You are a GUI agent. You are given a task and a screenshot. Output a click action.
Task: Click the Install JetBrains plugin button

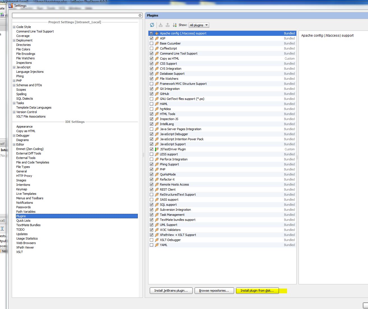[x=171, y=291]
